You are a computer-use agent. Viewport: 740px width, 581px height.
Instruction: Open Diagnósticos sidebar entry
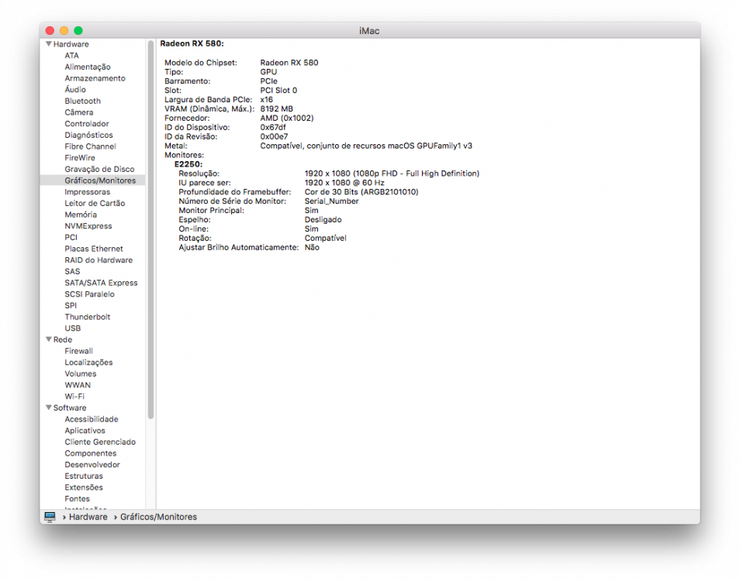(88, 136)
